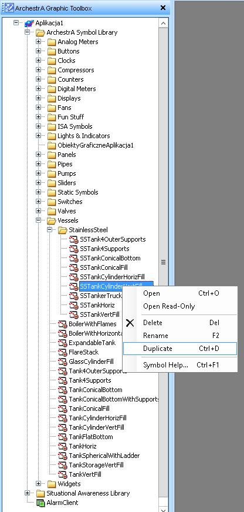Expand the Pumps folder node
The height and width of the screenshot is (512, 244).
click(39, 173)
